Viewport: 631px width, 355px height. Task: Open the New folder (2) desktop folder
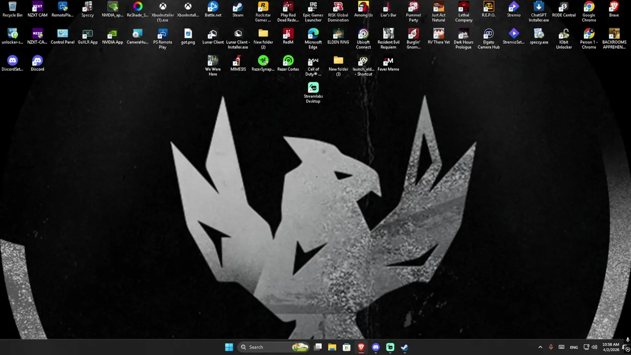coord(263,39)
